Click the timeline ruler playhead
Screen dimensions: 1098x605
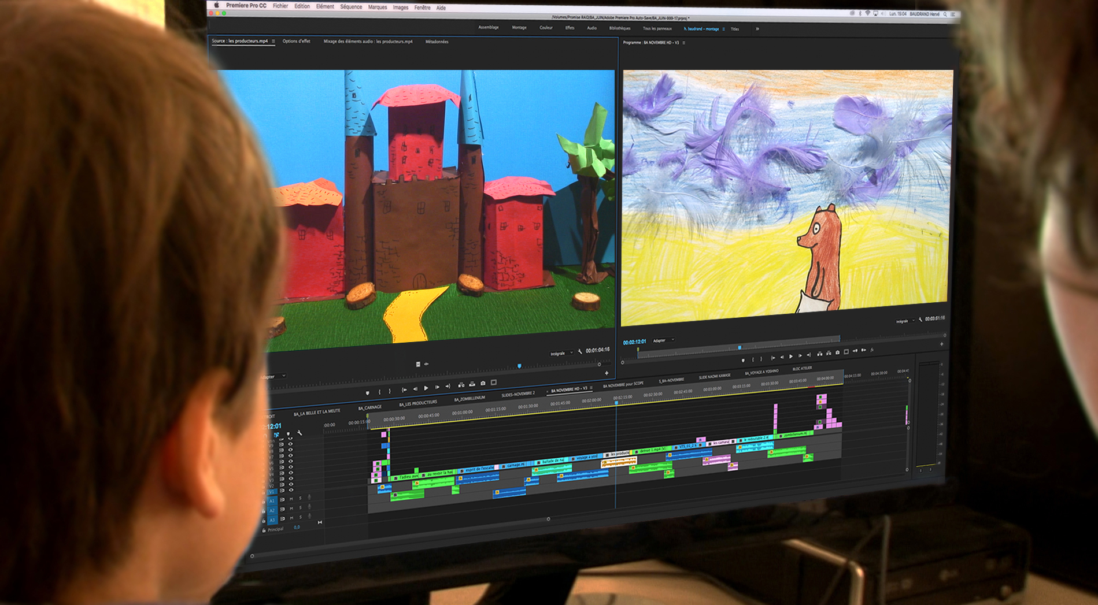[x=616, y=403]
